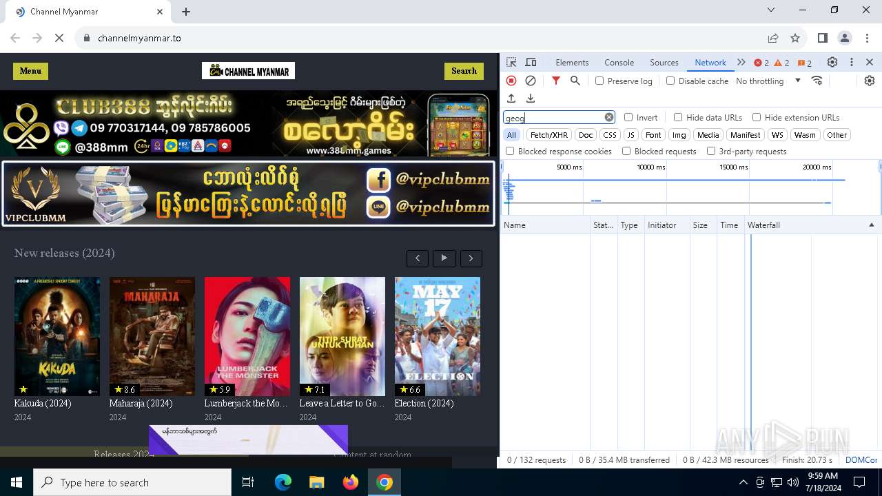Open Kakuda (2024) movie link
This screenshot has height=496, width=882.
pyautogui.click(x=43, y=404)
